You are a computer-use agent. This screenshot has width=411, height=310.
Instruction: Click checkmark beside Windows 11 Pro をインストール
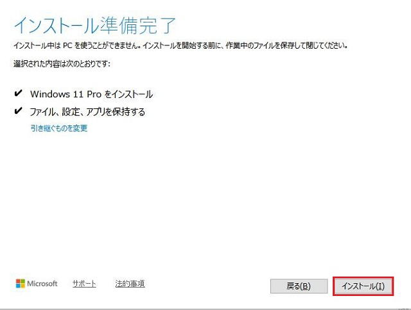pyautogui.click(x=17, y=94)
